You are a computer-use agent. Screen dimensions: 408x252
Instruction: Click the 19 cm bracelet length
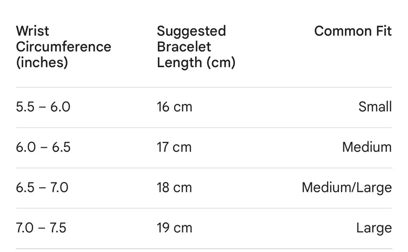point(175,228)
